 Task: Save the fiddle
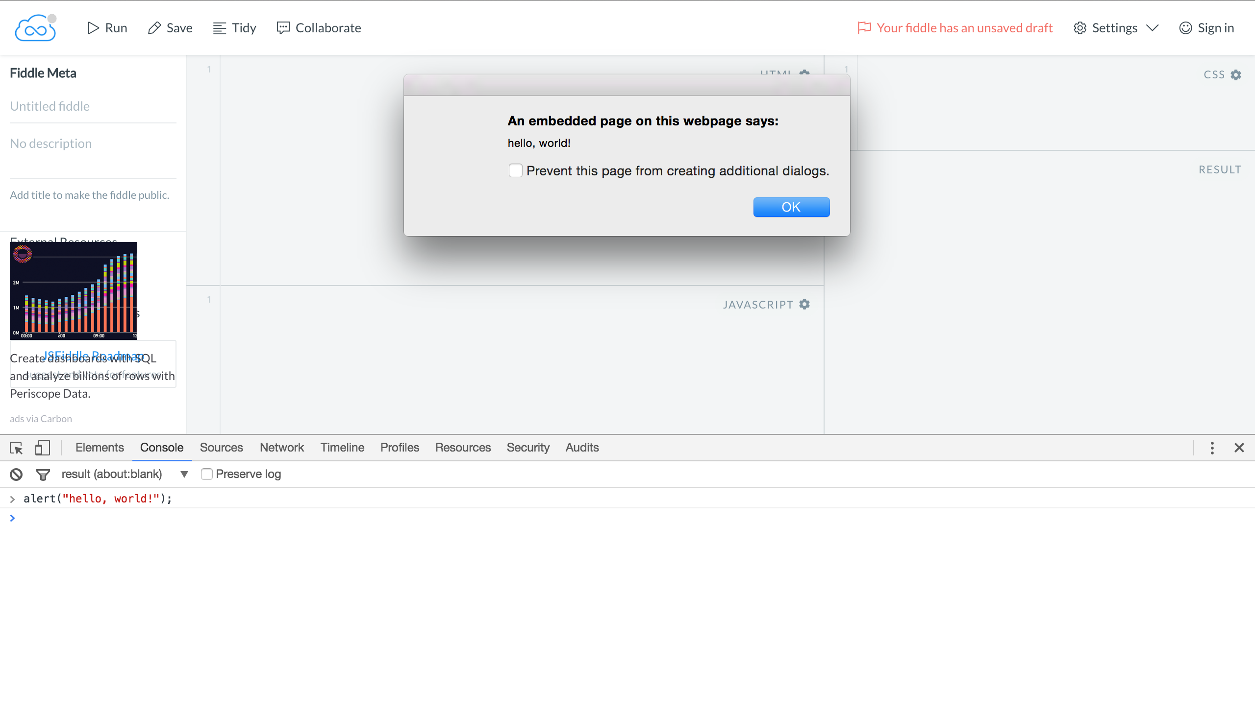(x=170, y=28)
